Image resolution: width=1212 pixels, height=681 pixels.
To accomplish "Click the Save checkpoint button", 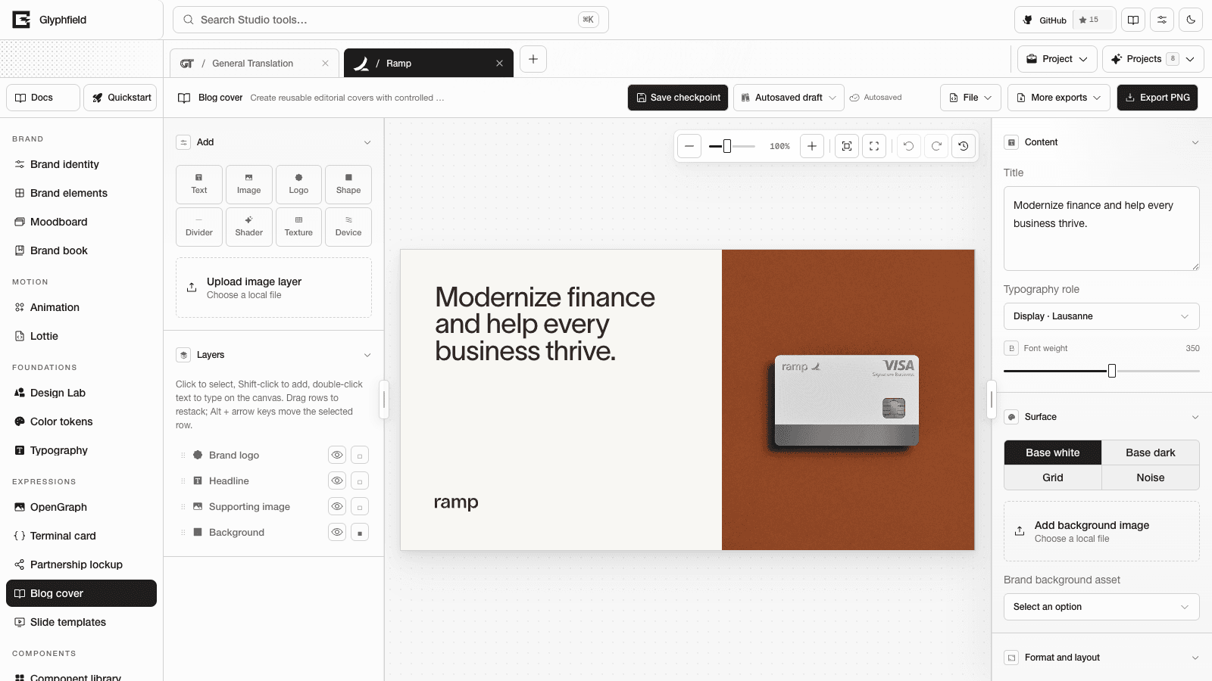I will click(678, 98).
